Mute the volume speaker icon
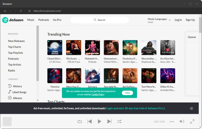The image size is (202, 129). pos(182,121)
